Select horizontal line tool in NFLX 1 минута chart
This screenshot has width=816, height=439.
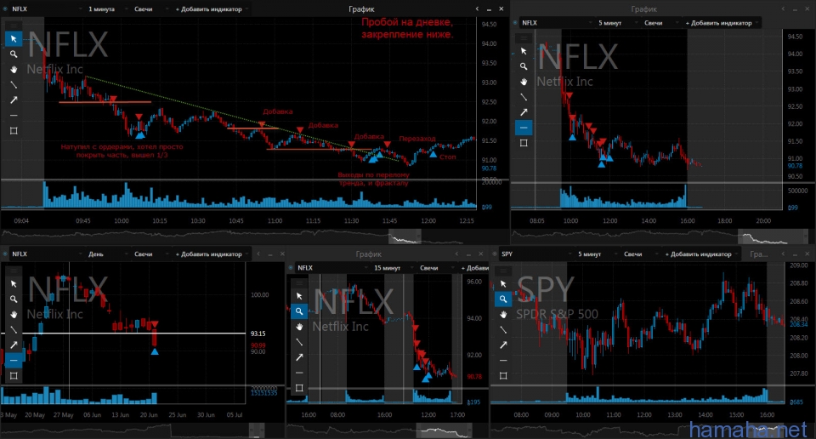click(x=14, y=115)
